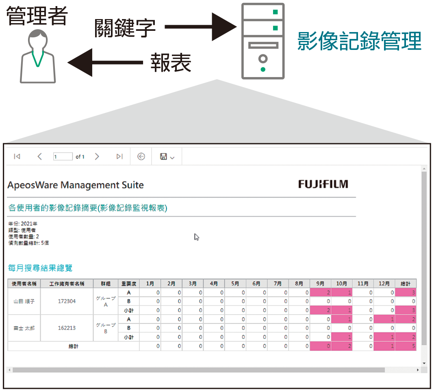Click the '7月' column header
Viewport: 434px width, 392px height.
click(x=278, y=284)
